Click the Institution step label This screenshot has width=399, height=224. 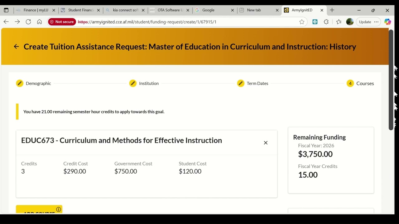pyautogui.click(x=149, y=83)
